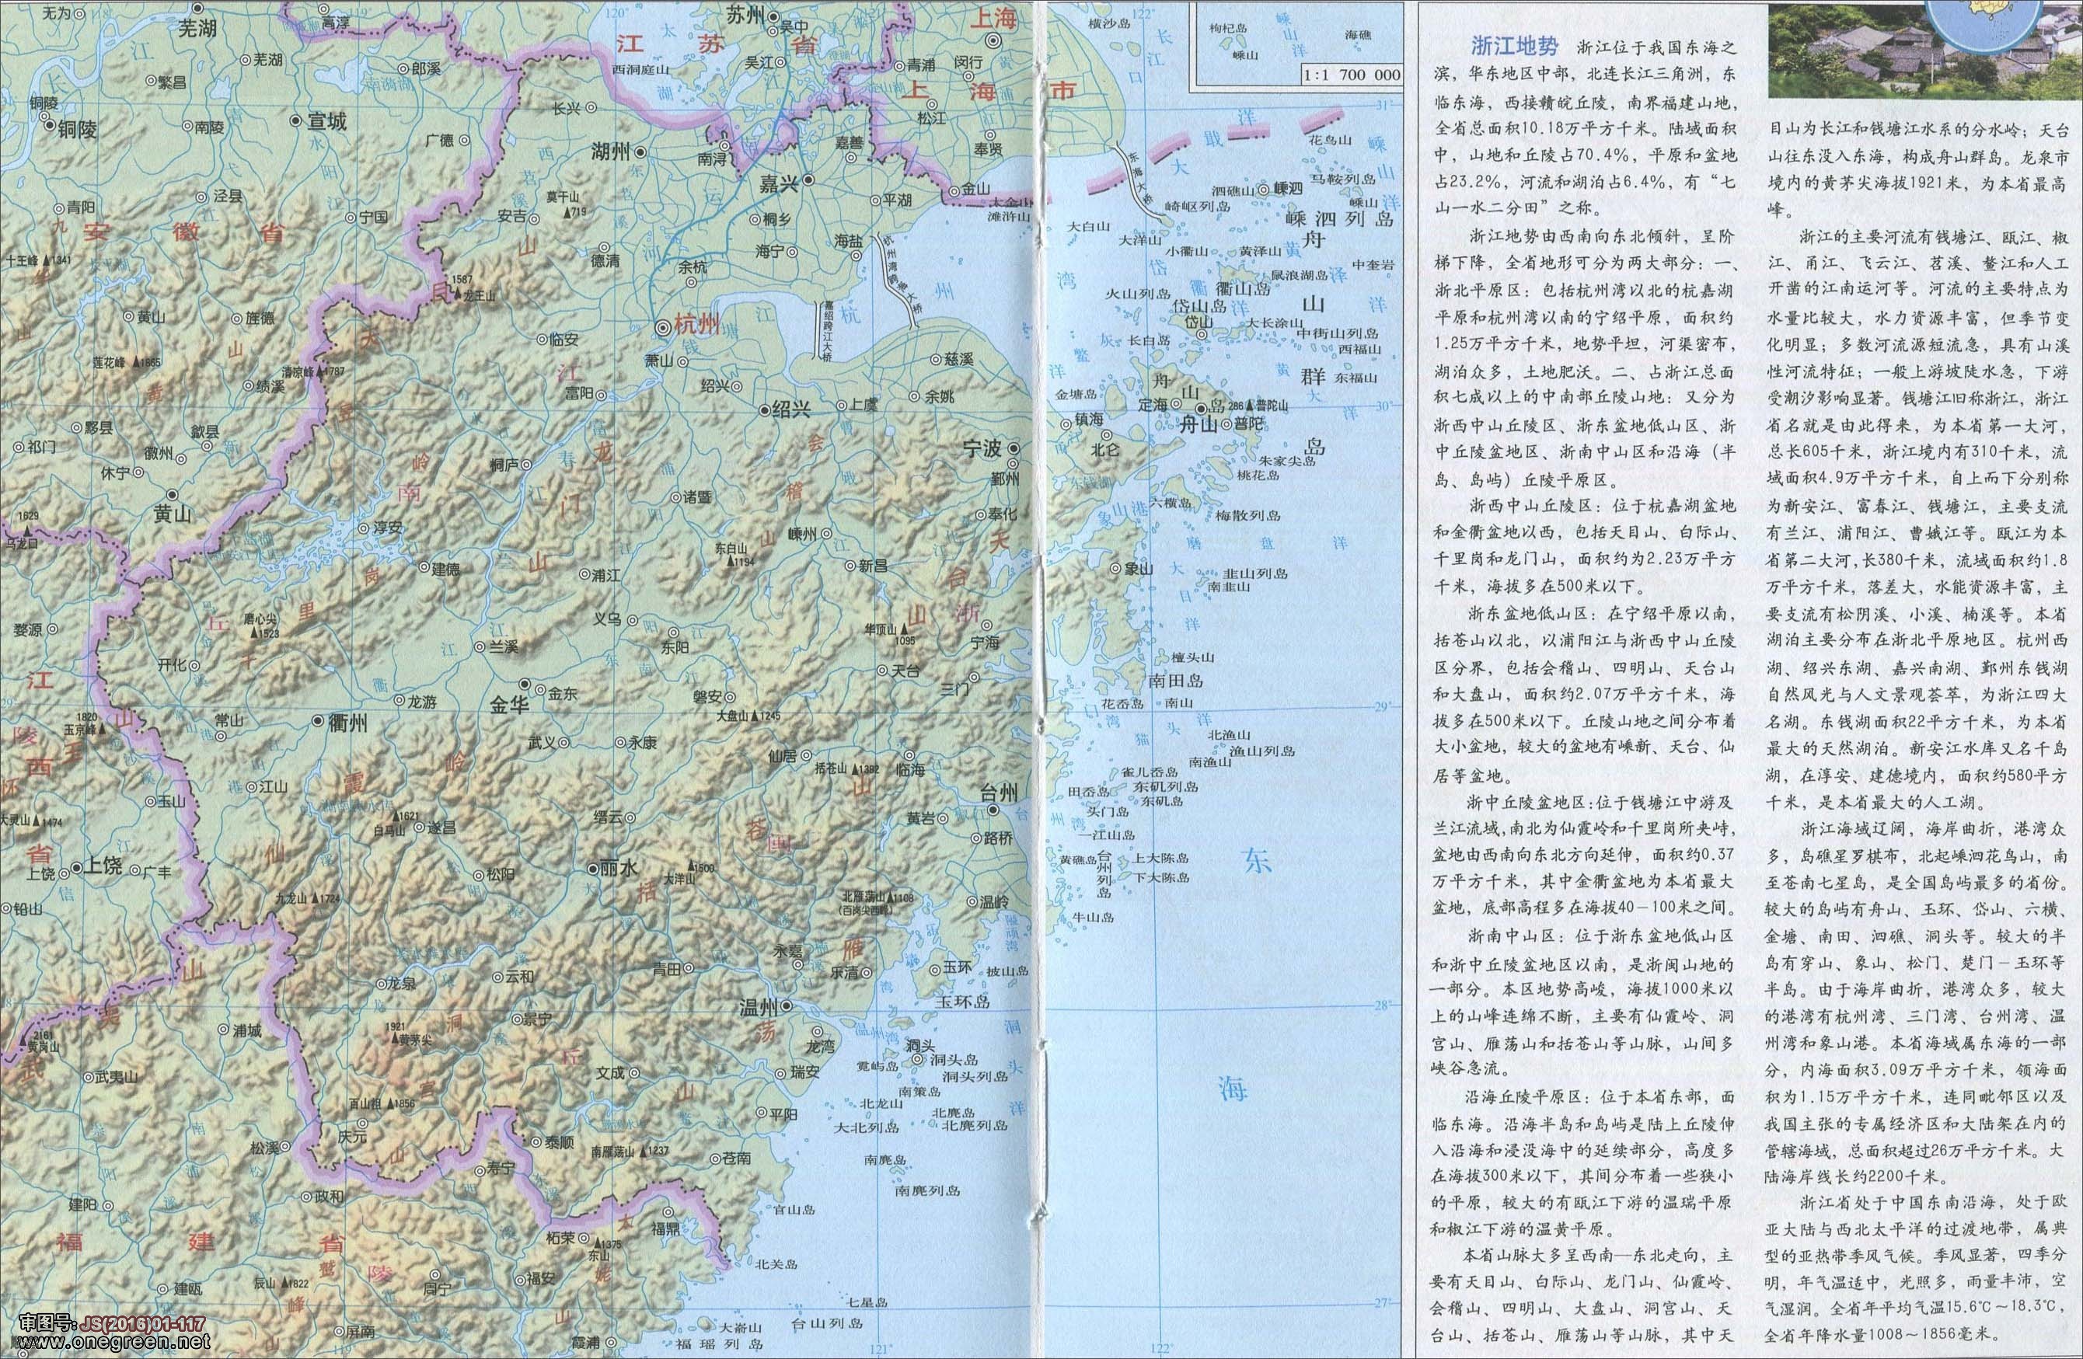Click the Wenzhou (温州) city marker
2083x1359 pixels.
pos(787,1005)
